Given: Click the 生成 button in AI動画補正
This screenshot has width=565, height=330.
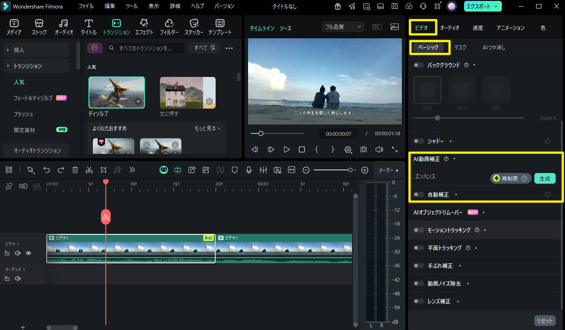Looking at the screenshot, I should 545,178.
